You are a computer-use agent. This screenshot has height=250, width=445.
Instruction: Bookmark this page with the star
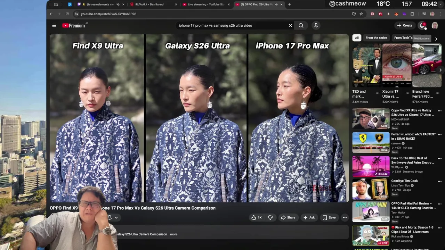(361, 14)
